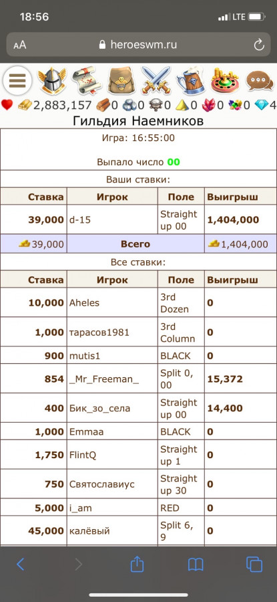277x602 pixels.
Task: Open the chat speech bubble icon
Action: [x=260, y=81]
